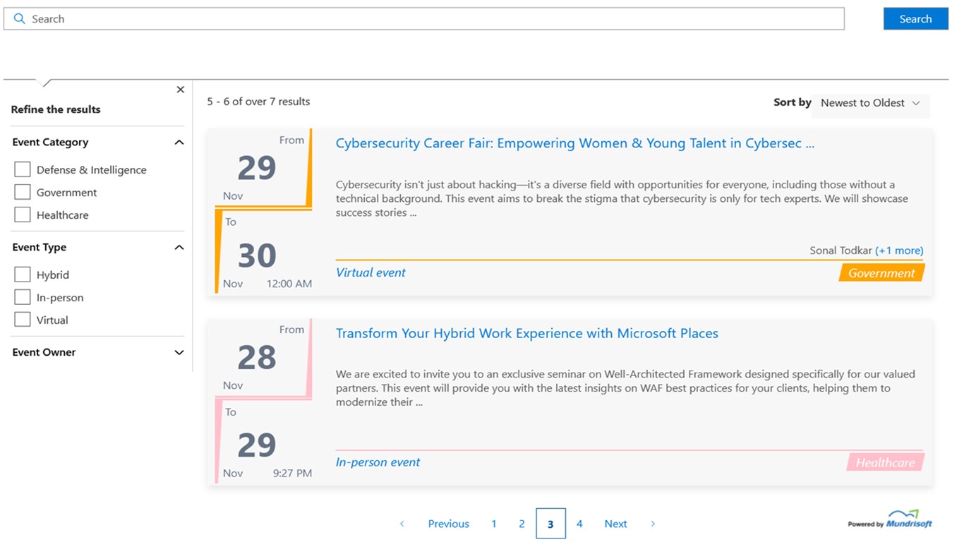This screenshot has width=964, height=542.
Task: Toggle the Virtual event type checkbox
Action: (x=23, y=320)
